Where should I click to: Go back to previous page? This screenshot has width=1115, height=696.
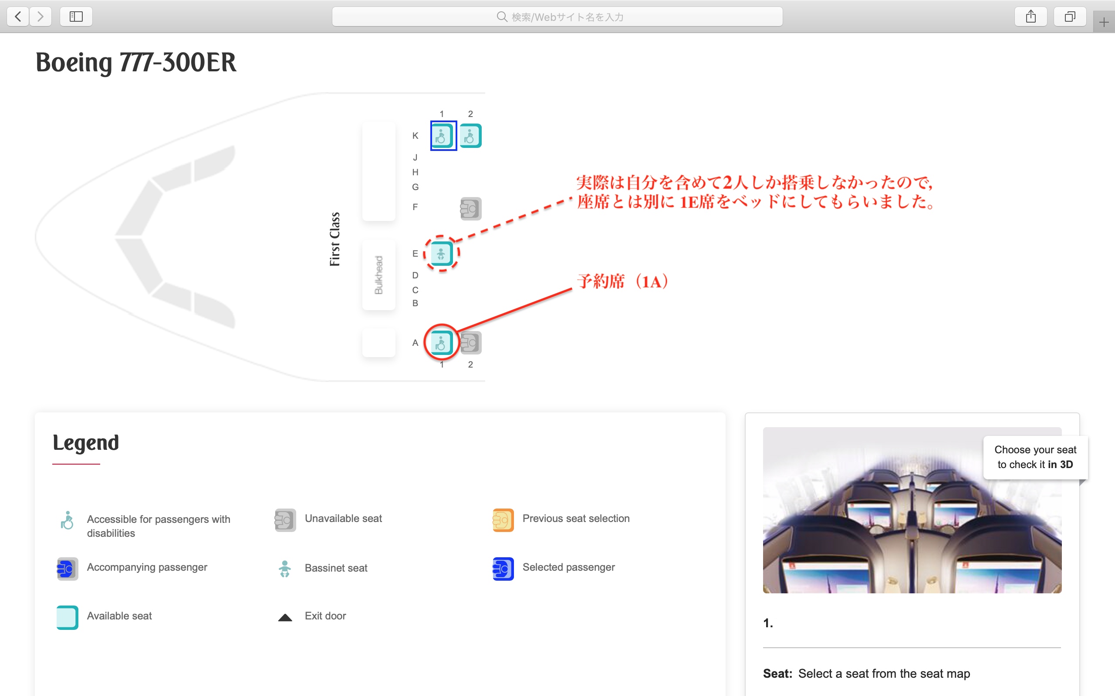pos(18,17)
